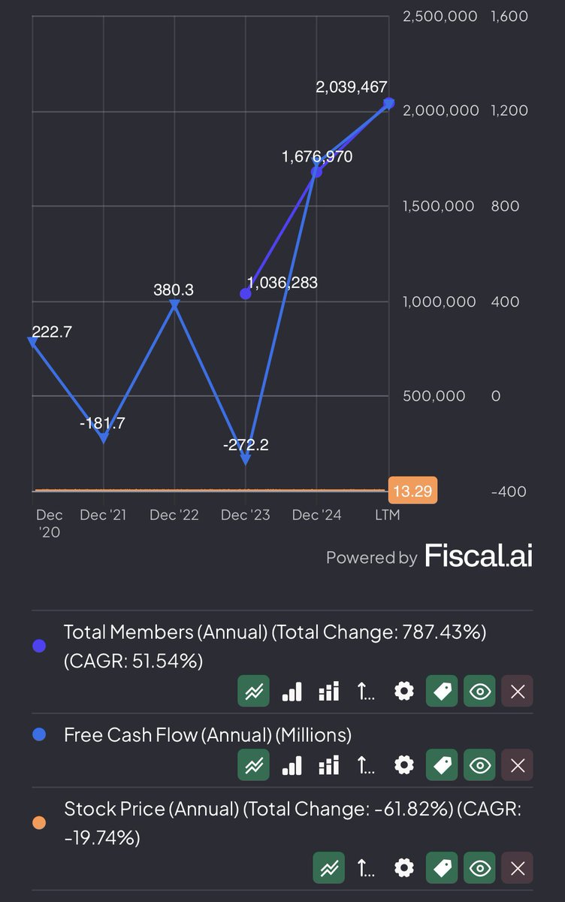Open settings gear for Free Cash Flow
The height and width of the screenshot is (902, 565).
pyautogui.click(x=404, y=765)
